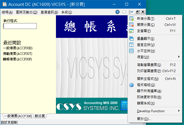
Task: Switch to the 一般傳票(ACCF30B) bottom tab
Action: tap(18, 116)
